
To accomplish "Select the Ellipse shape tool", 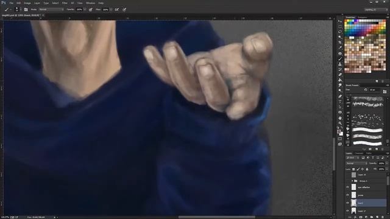I will coord(340,112).
